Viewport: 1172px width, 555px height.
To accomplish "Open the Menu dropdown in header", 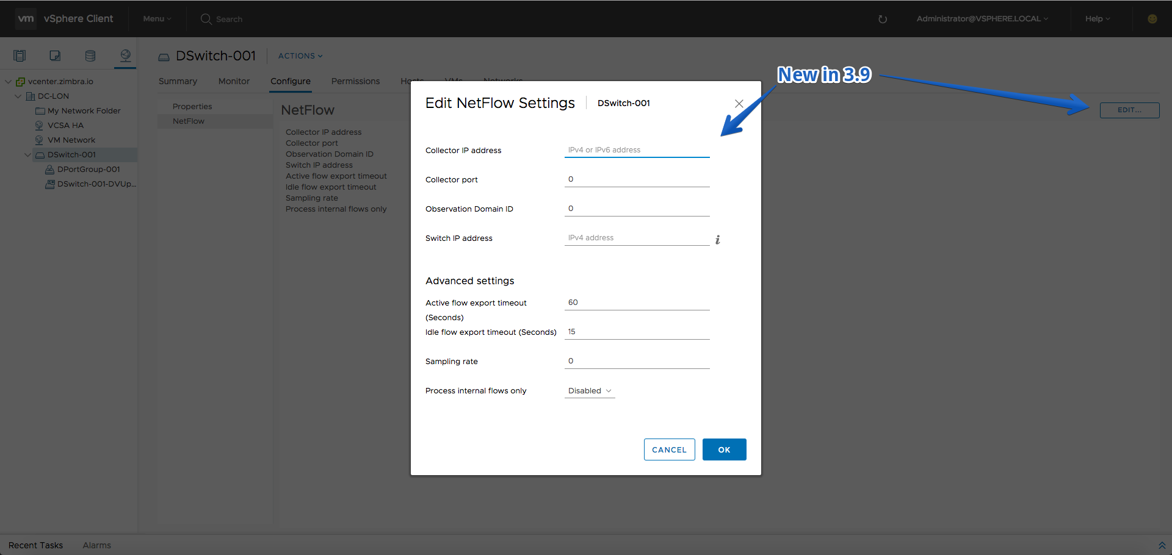I will click(x=157, y=19).
